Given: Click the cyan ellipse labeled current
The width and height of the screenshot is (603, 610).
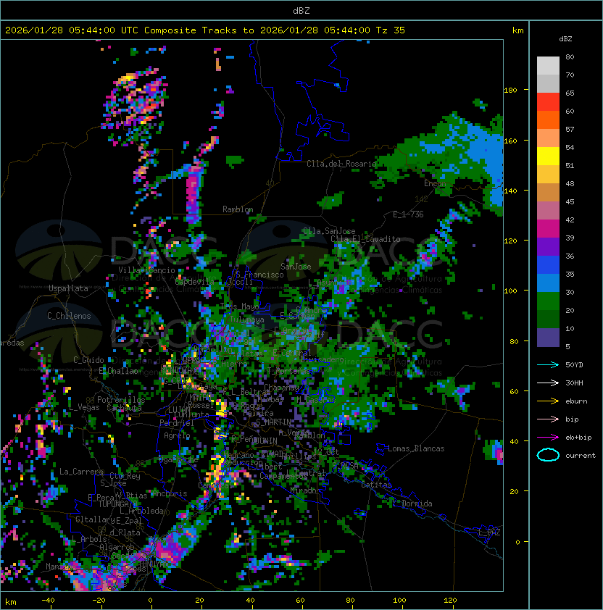Looking at the screenshot, I should 548,455.
